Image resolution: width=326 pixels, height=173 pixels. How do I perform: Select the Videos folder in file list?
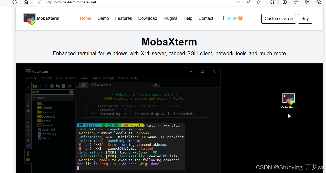(x=44, y=121)
